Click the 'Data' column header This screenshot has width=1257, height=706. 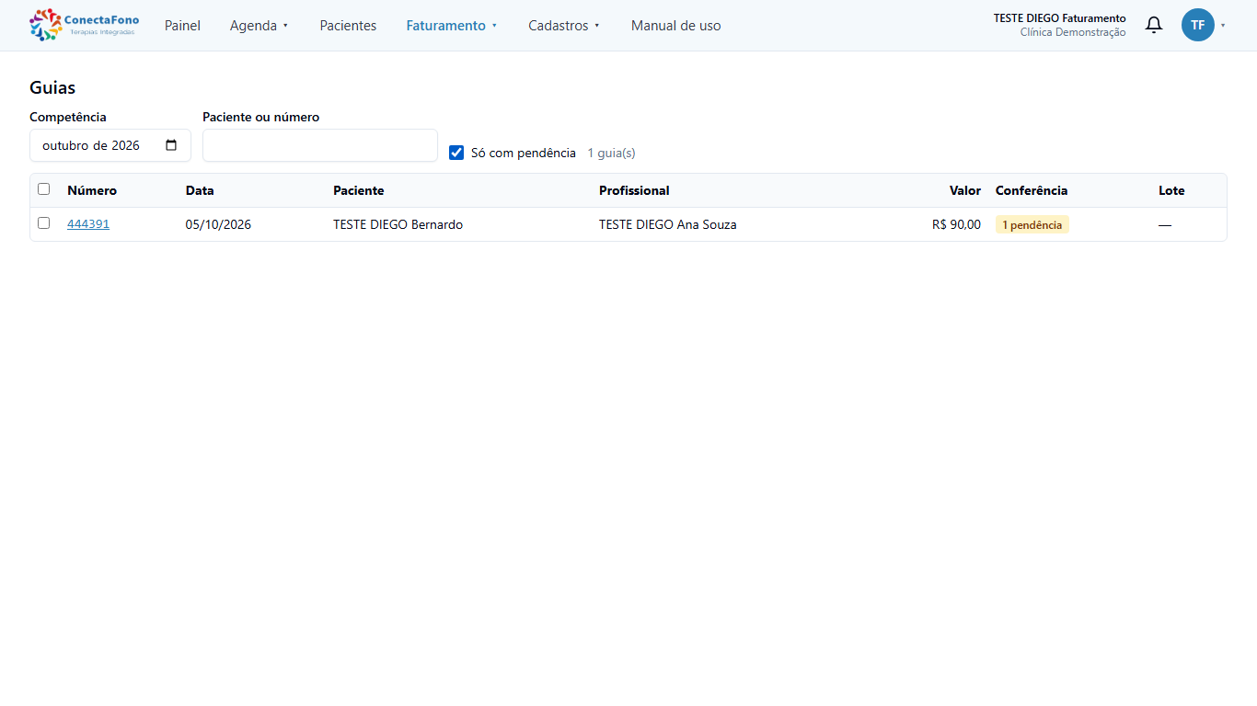200,190
